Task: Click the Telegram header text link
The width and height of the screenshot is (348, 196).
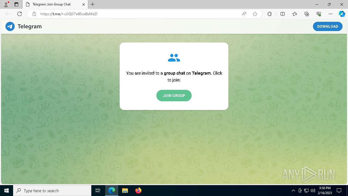Action: (30, 26)
